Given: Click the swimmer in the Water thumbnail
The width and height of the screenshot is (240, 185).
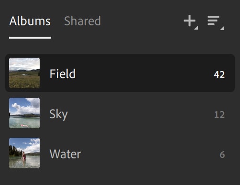Looking at the screenshot, I should pyautogui.click(x=24, y=156).
